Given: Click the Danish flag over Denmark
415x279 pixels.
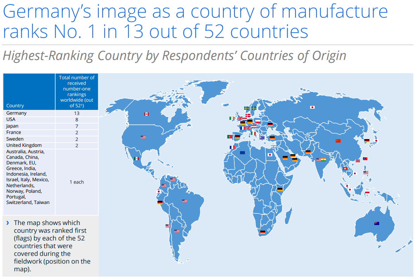Looking at the screenshot, I should click(248, 115).
